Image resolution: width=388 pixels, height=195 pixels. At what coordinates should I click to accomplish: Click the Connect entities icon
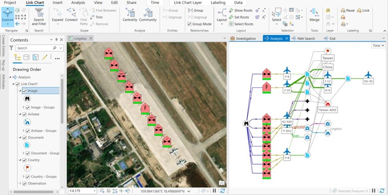tap(71, 15)
